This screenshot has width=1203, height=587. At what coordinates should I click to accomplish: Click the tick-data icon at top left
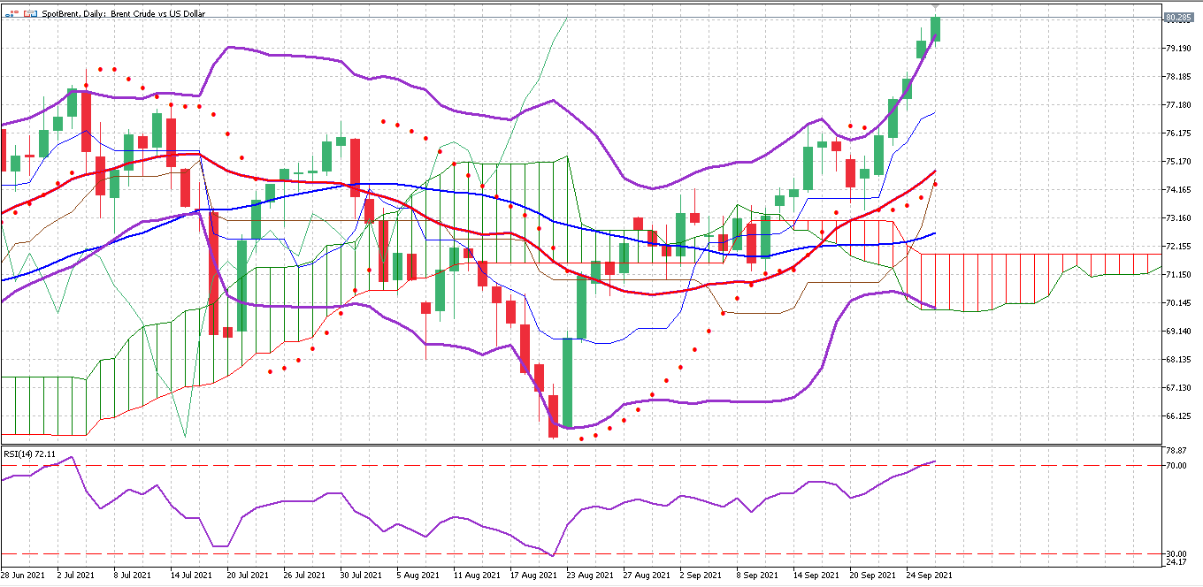pyautogui.click(x=12, y=13)
